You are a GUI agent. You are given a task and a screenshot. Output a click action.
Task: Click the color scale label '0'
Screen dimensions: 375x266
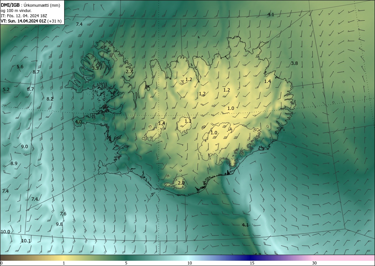[1, 263]
